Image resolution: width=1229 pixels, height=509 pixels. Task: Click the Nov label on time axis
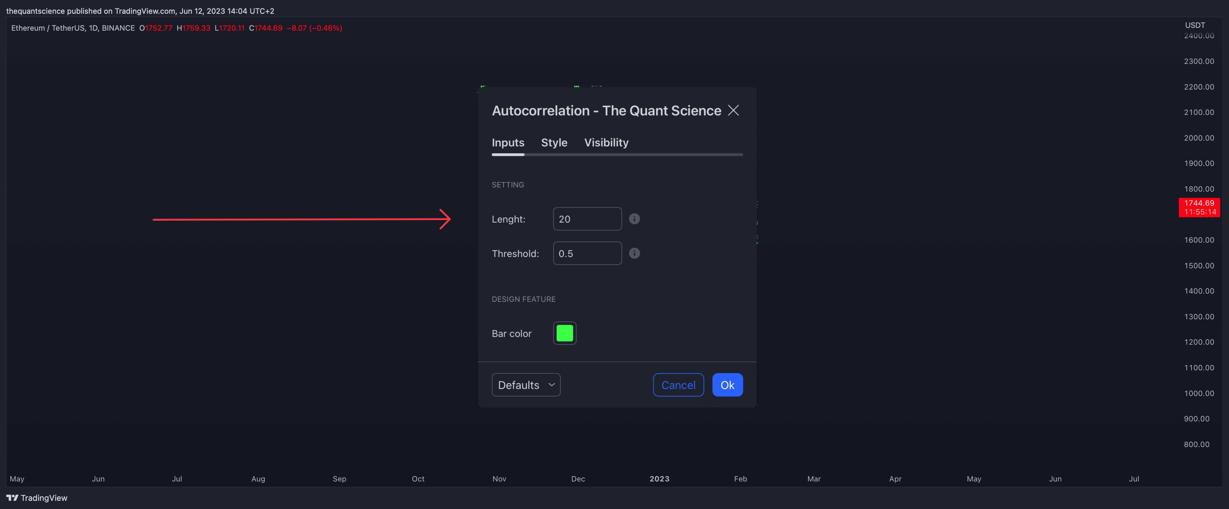(499, 478)
